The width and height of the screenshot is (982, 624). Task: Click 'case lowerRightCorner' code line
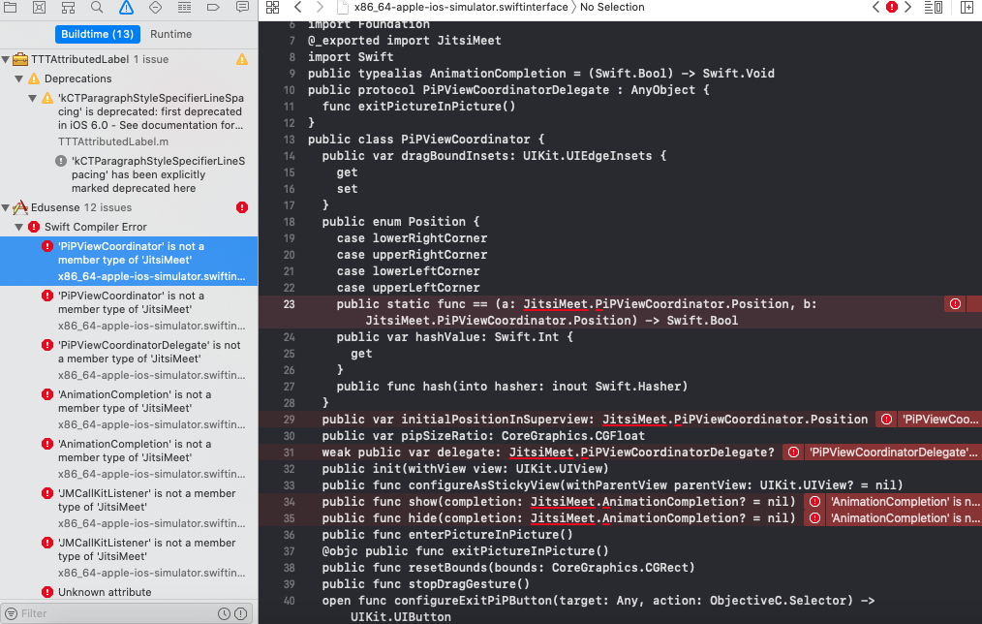click(412, 238)
